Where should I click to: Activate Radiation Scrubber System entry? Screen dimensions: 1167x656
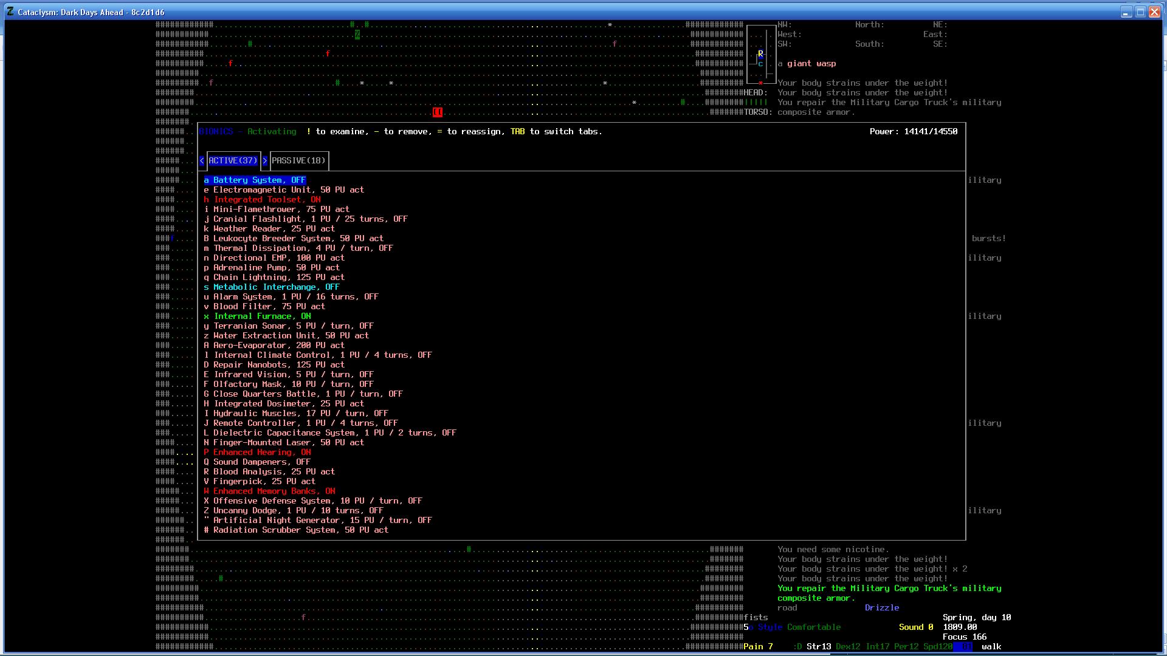[x=297, y=530]
